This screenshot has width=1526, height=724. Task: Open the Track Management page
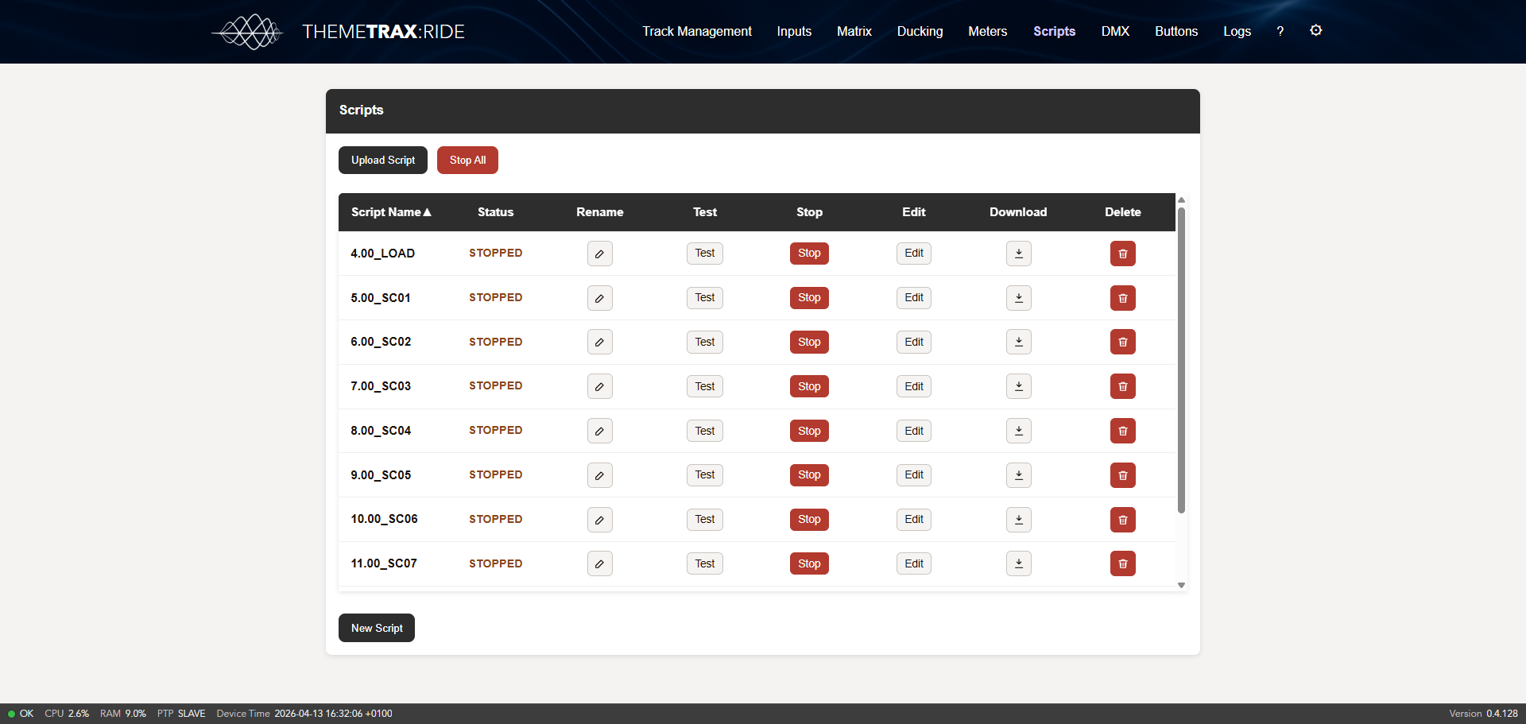pyautogui.click(x=696, y=32)
